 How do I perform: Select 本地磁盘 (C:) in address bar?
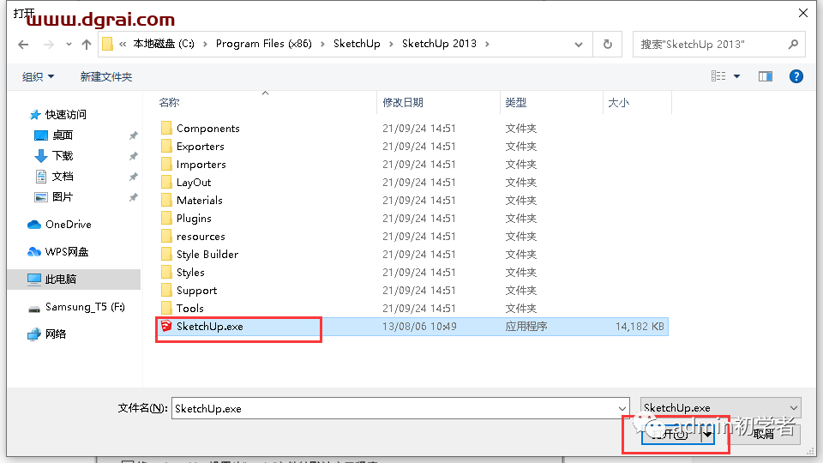(164, 44)
